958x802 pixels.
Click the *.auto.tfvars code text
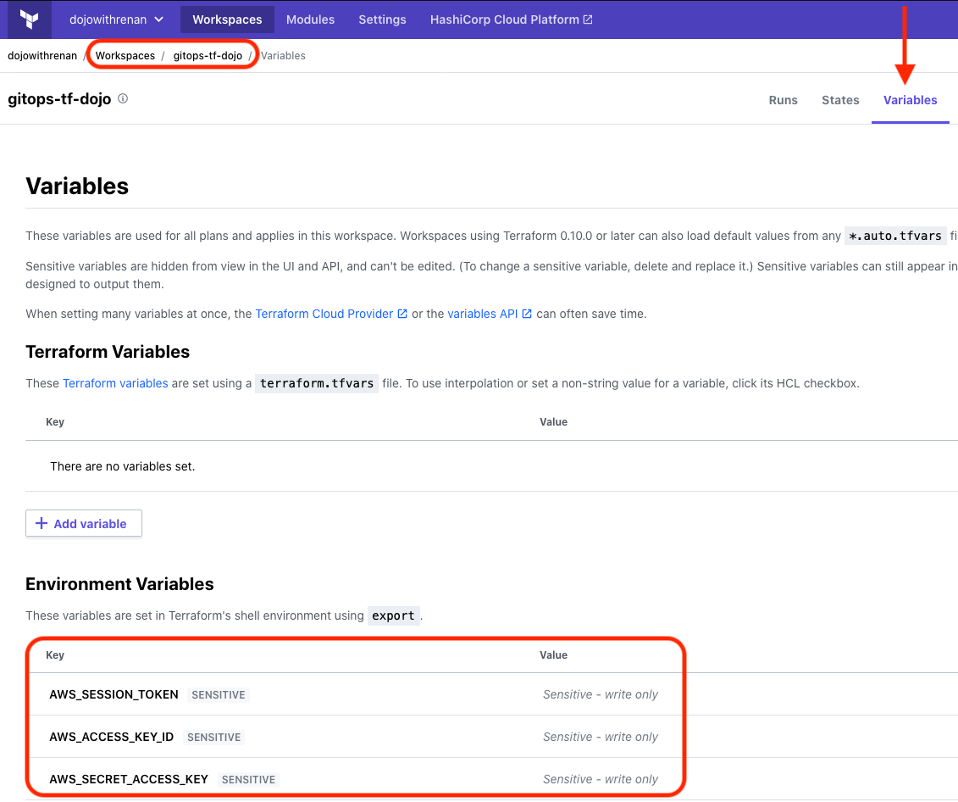point(895,236)
